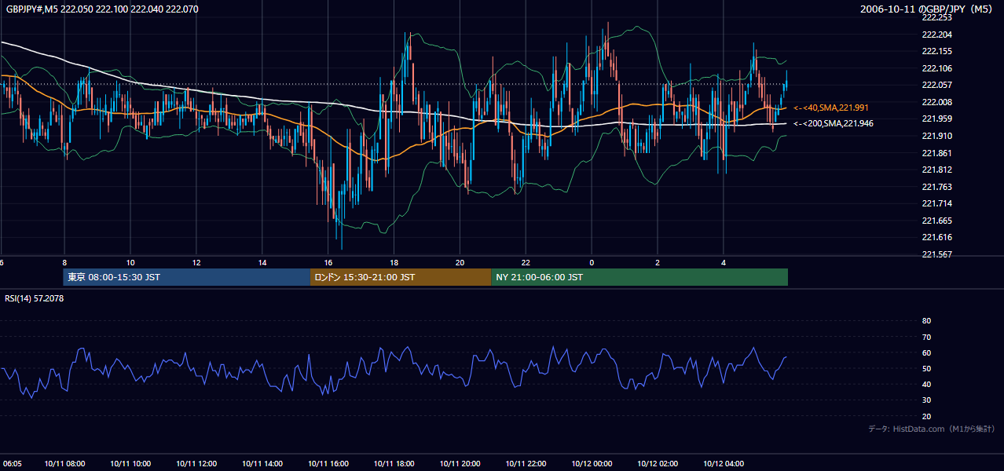Click the 10/11 08:00 bottom axis timestamp
This screenshot has width=1004, height=471.
[64, 463]
